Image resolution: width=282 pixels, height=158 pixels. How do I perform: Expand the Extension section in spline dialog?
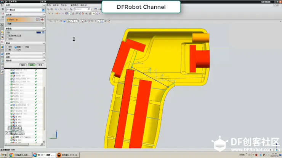pos(44,54)
